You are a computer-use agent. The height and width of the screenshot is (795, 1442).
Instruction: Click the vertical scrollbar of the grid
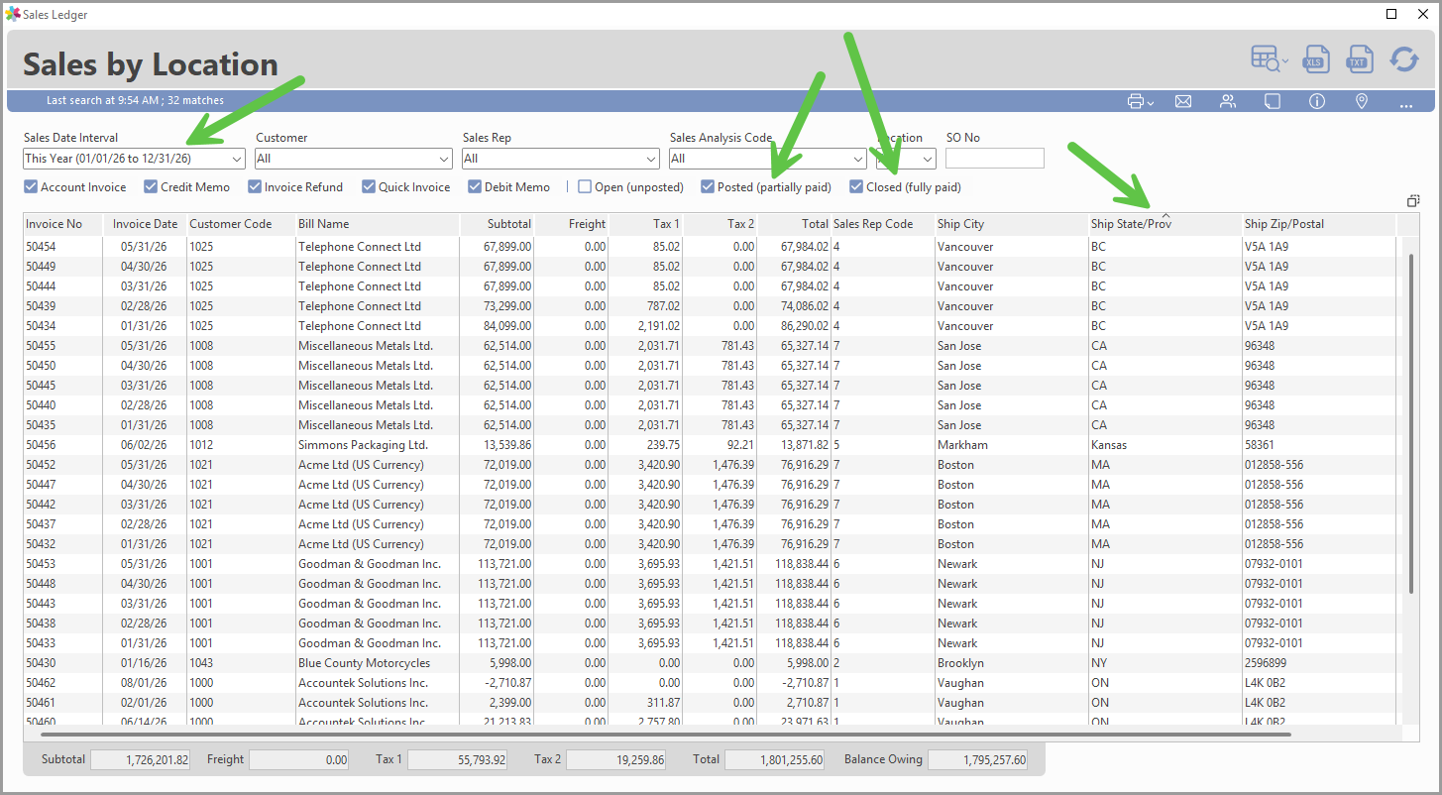tap(1412, 423)
